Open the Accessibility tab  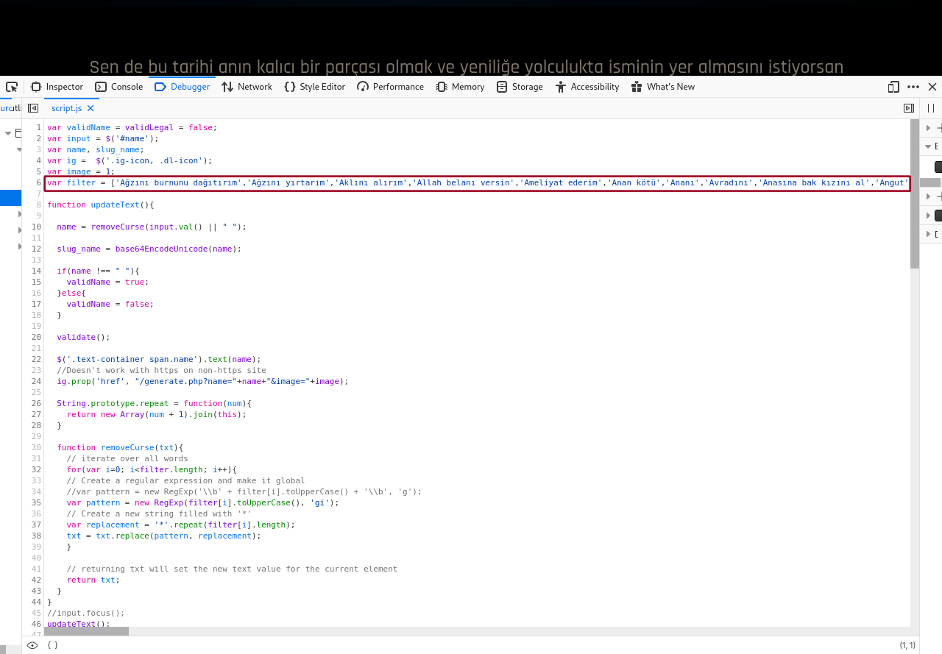(x=587, y=87)
